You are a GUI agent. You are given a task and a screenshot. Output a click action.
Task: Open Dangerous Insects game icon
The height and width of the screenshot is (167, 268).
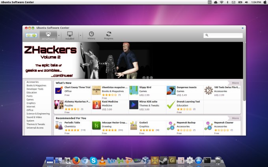point(171,90)
